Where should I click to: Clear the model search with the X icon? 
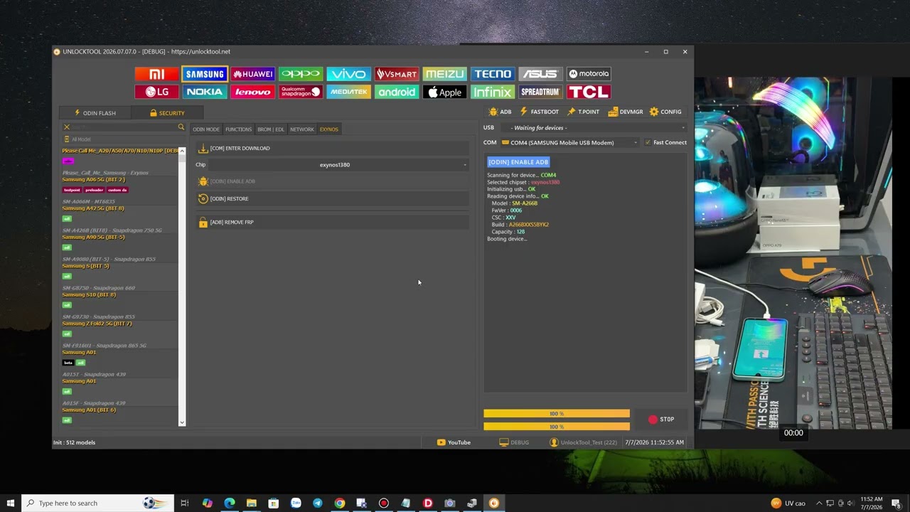tap(67, 127)
